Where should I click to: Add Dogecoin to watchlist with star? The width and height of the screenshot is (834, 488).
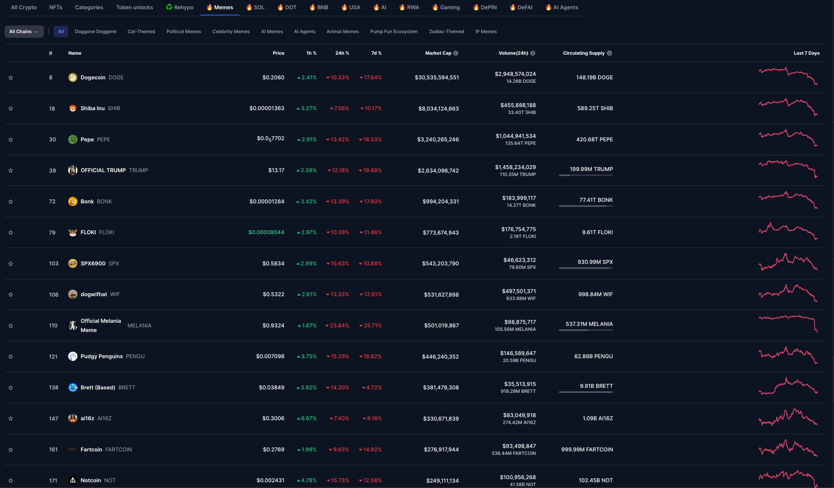click(11, 78)
